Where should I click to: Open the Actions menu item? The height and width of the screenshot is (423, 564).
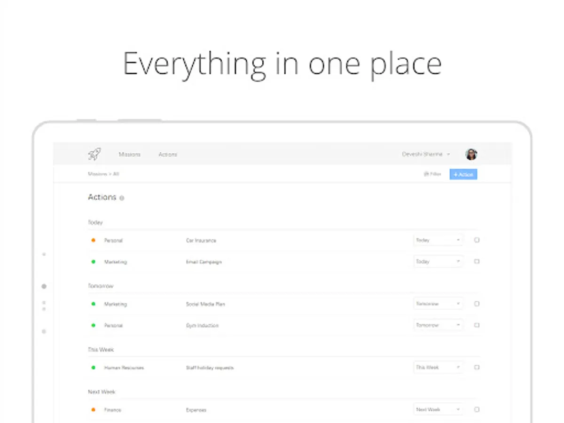[168, 154]
